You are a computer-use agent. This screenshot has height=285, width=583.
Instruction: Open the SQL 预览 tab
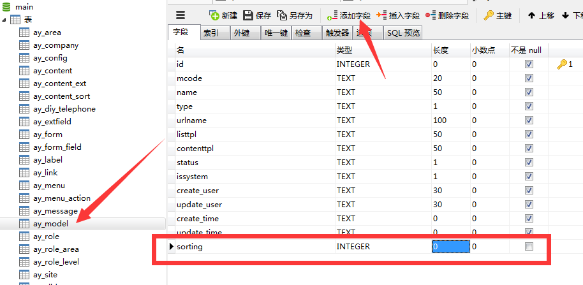click(x=403, y=33)
